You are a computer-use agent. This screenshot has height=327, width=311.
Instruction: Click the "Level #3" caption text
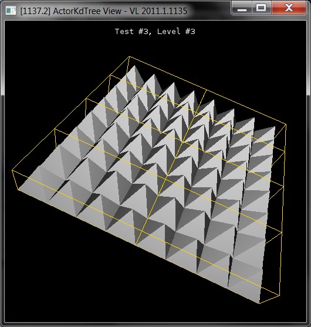[x=176, y=32]
